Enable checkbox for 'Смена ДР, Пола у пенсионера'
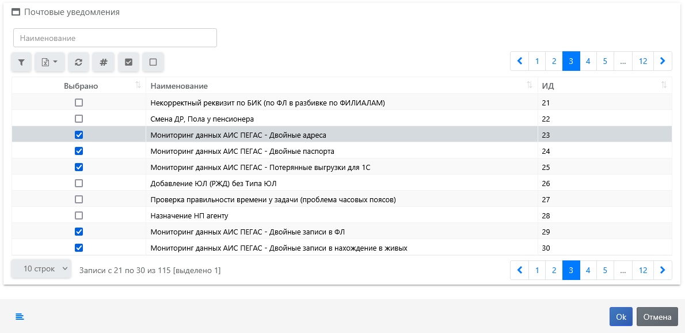 (x=79, y=119)
